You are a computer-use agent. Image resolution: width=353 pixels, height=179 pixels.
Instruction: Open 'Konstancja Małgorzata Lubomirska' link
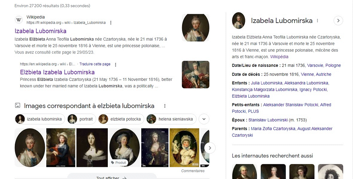click(x=264, y=89)
